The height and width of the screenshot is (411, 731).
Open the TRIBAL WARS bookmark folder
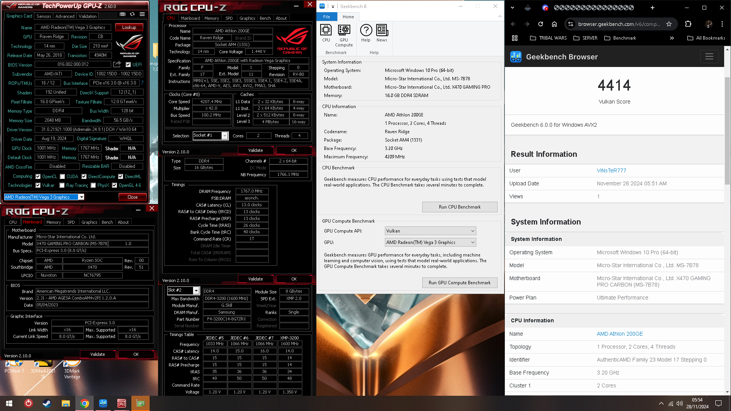[548, 38]
